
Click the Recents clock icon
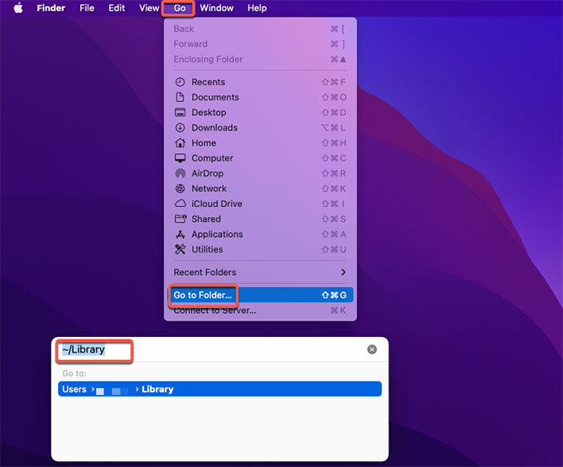pyautogui.click(x=180, y=82)
